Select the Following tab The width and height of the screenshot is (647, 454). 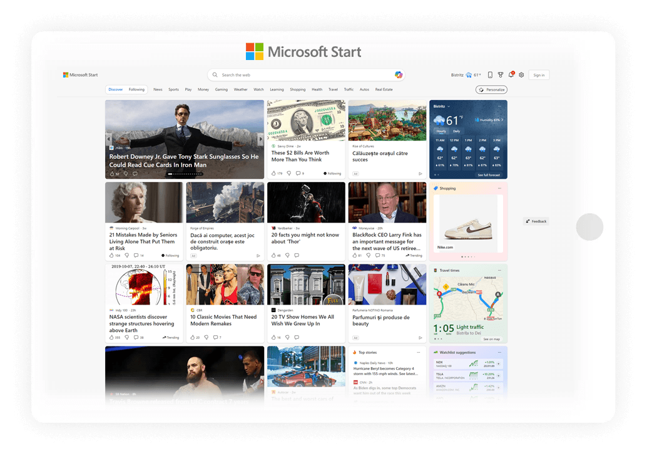tap(136, 89)
